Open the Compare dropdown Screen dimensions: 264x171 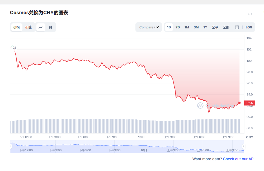pyautogui.click(x=149, y=27)
